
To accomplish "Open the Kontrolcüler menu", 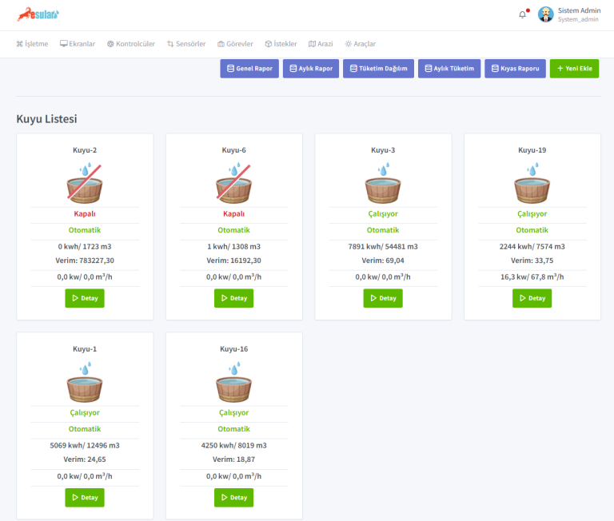I will click(132, 44).
